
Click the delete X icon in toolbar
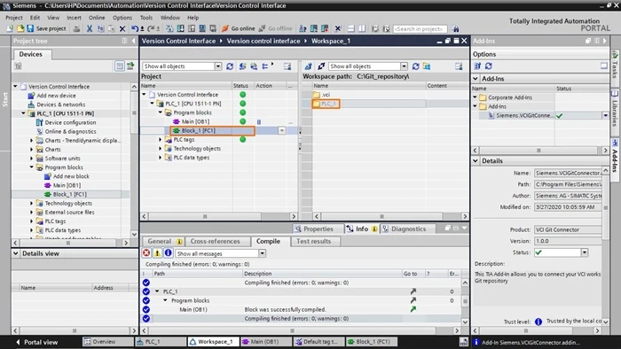122,29
